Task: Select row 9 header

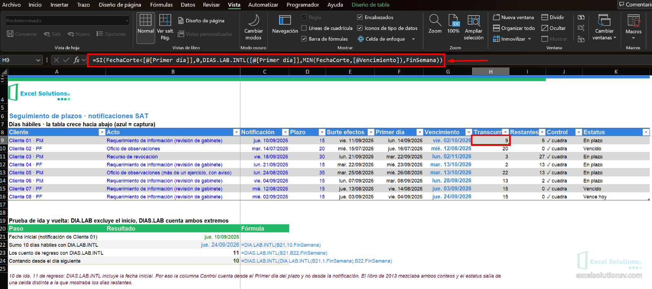Action: pos(4,141)
